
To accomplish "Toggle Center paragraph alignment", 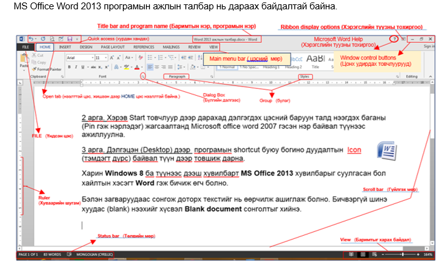I will (x=157, y=67).
